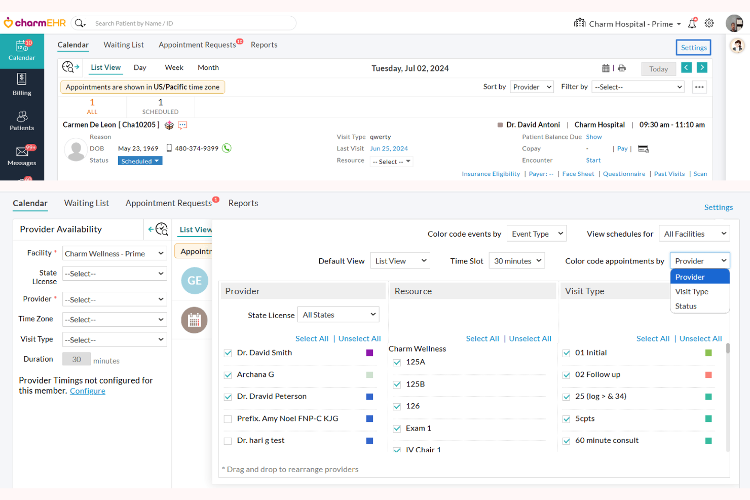750x500 pixels.
Task: Change the Color code events by selector
Action: 536,234
